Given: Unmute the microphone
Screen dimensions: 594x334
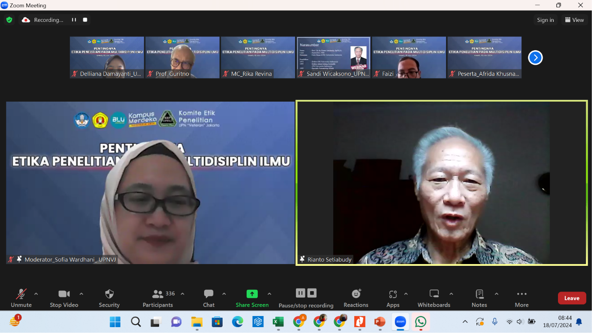Looking at the screenshot, I should click(x=21, y=298).
